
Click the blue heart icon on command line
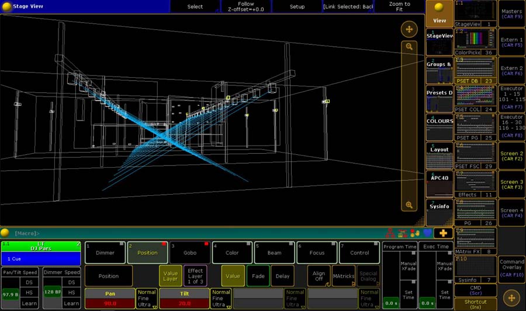pyautogui.click(x=427, y=233)
